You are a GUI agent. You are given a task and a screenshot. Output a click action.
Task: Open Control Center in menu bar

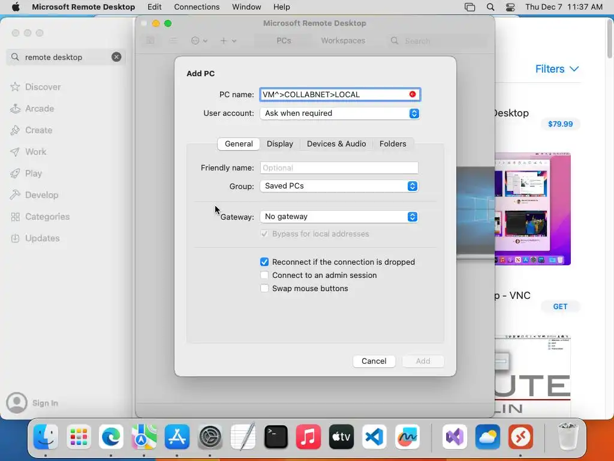(x=510, y=7)
